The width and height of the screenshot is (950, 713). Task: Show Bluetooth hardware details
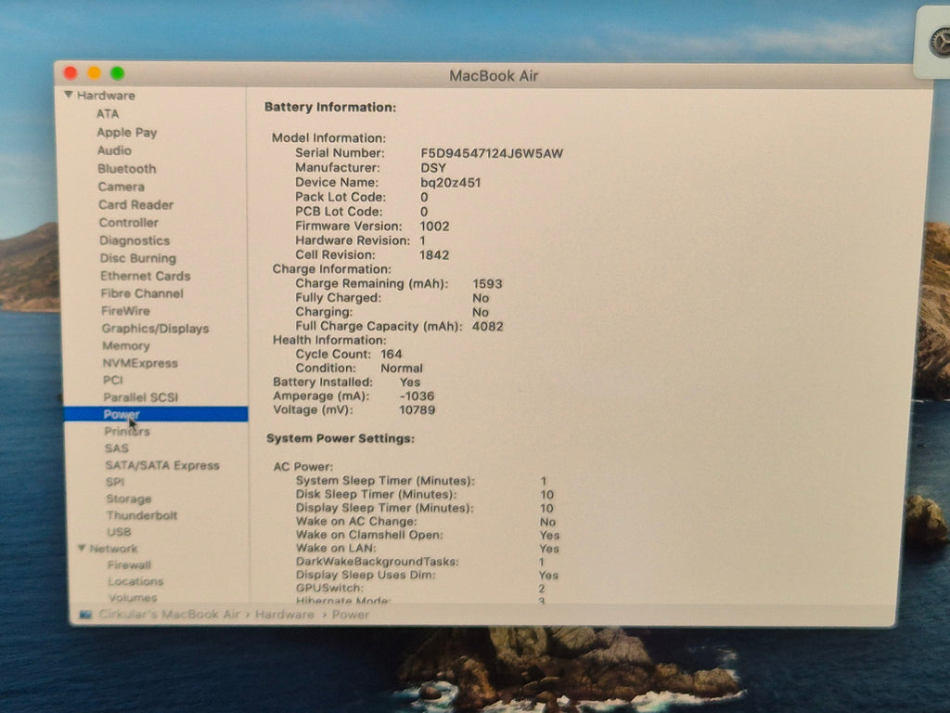[x=127, y=169]
